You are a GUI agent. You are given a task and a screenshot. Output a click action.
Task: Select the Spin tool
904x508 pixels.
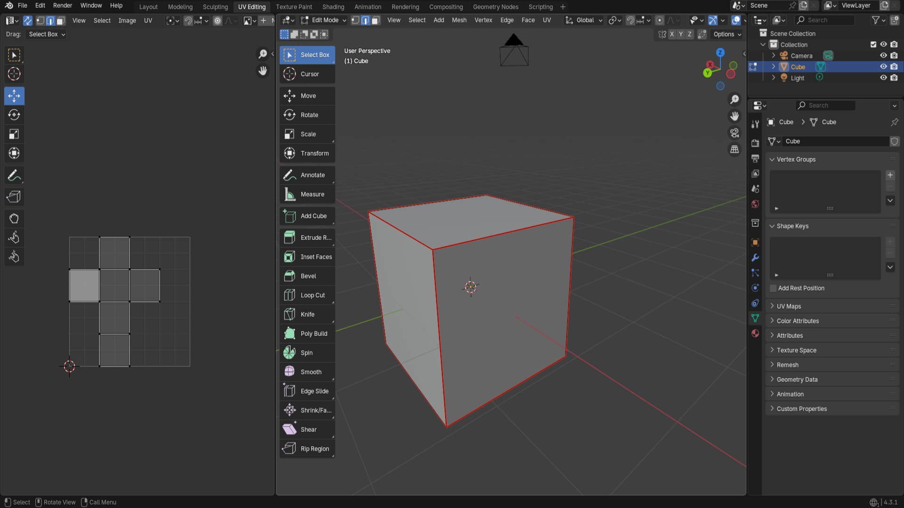(307, 353)
